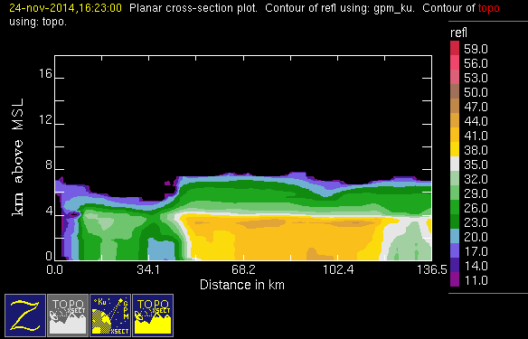The height and width of the screenshot is (339, 528).
Task: Select the 35.0 white color swatch
Action: pos(455,164)
